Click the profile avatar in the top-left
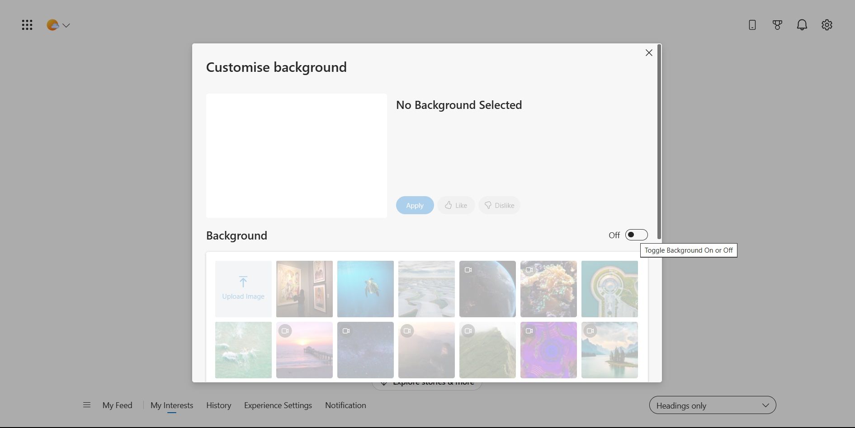The width and height of the screenshot is (855, 428). [x=53, y=25]
